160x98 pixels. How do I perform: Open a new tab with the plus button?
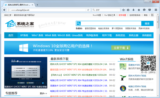[x=37, y=5]
